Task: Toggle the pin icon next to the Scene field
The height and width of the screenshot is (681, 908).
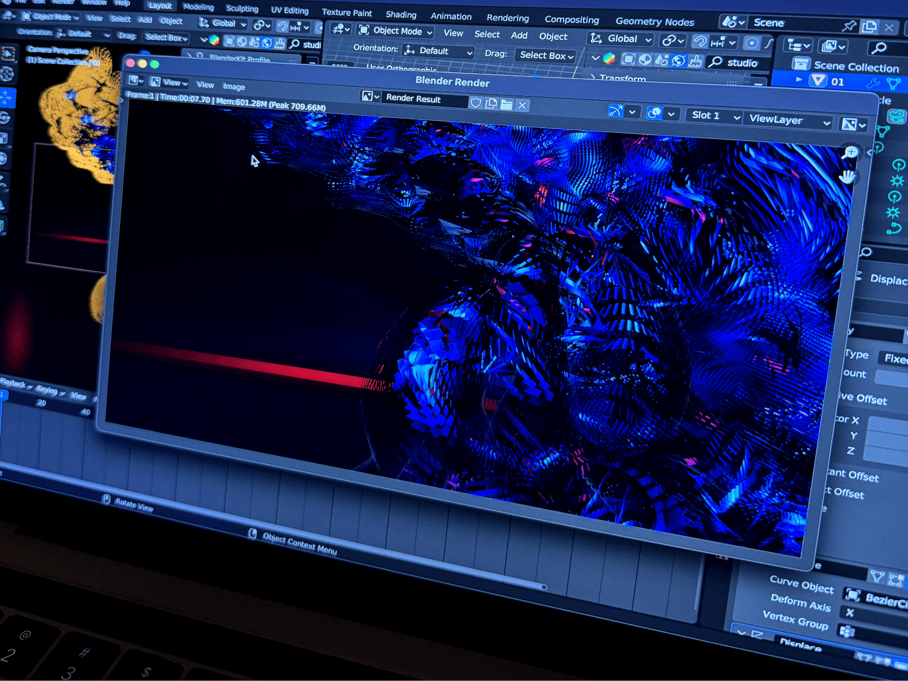Action: tap(849, 25)
